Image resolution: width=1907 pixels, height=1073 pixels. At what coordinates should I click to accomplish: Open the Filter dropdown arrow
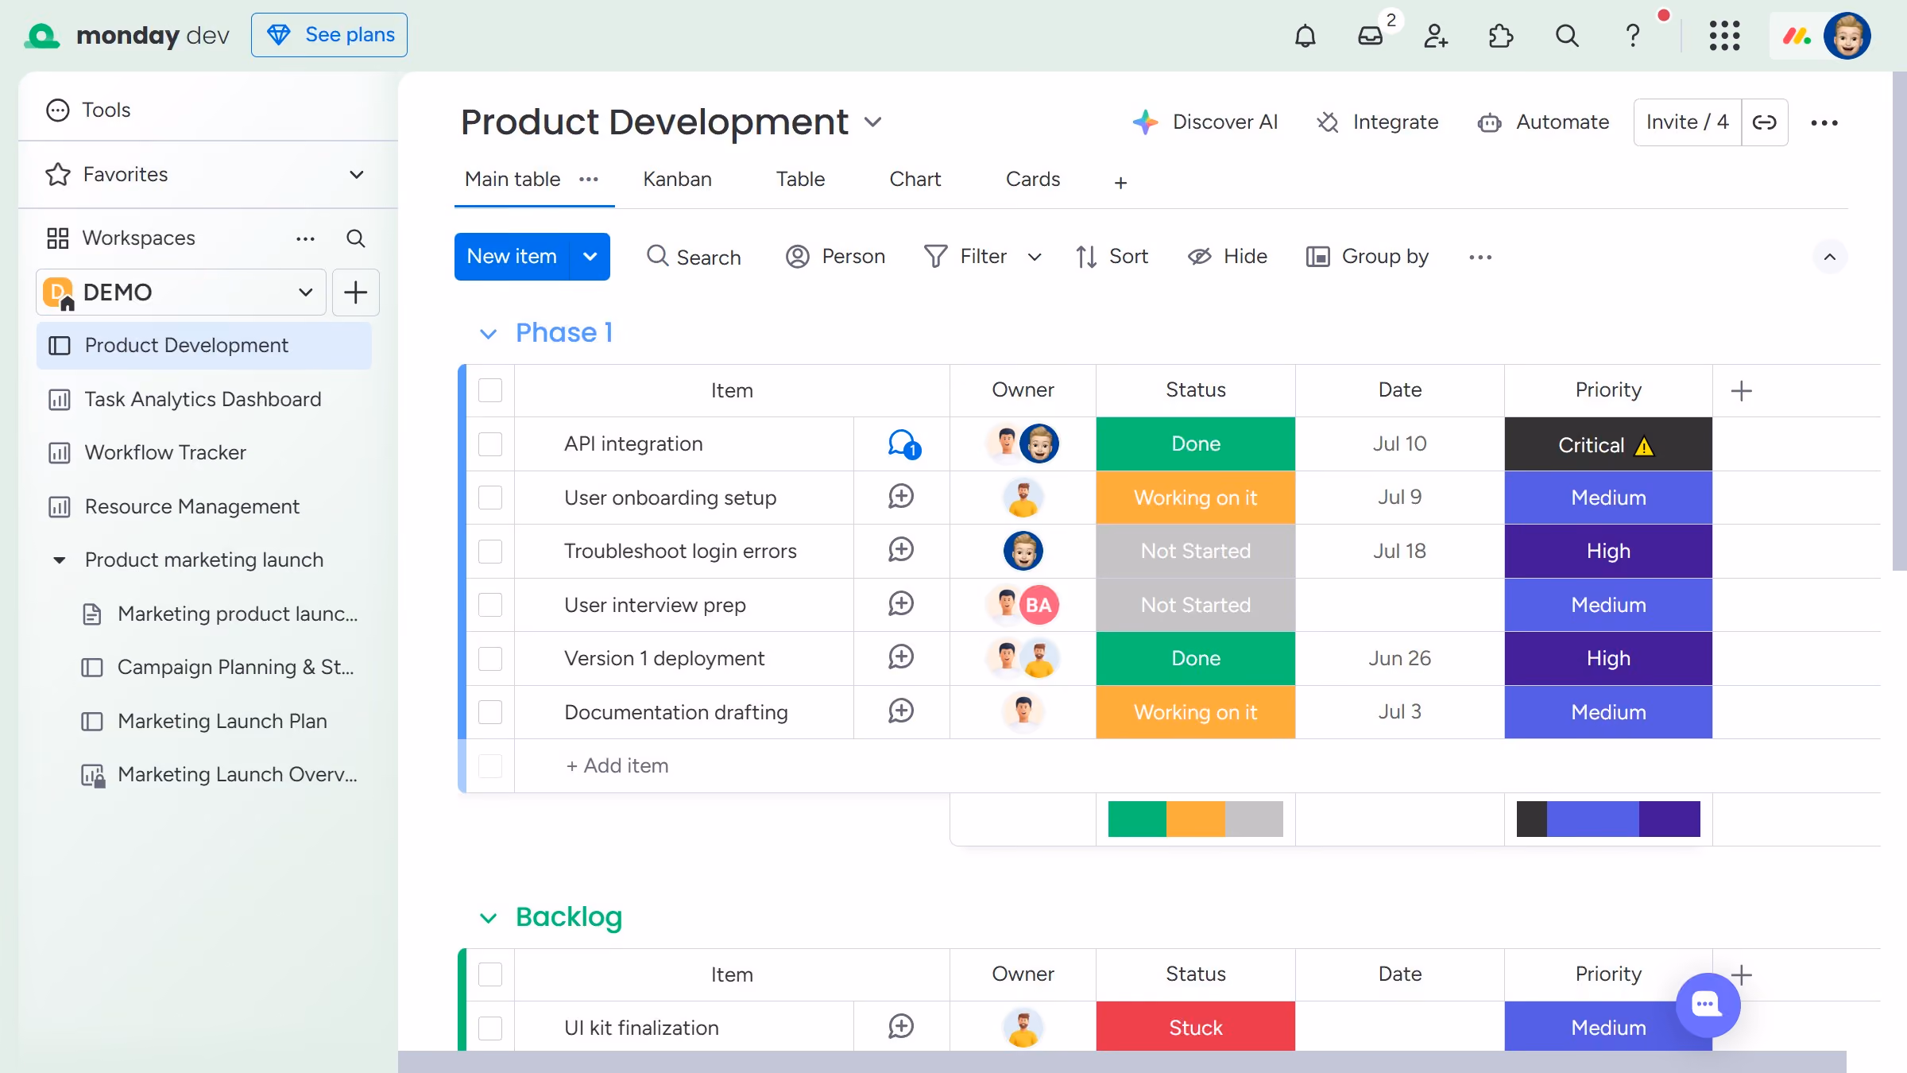click(1035, 257)
